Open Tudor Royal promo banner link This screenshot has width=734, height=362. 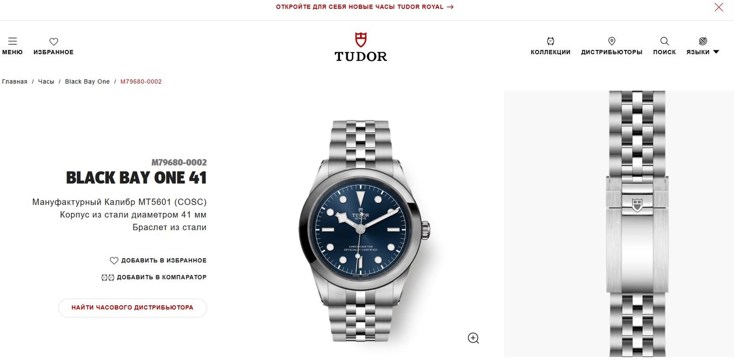pyautogui.click(x=365, y=7)
